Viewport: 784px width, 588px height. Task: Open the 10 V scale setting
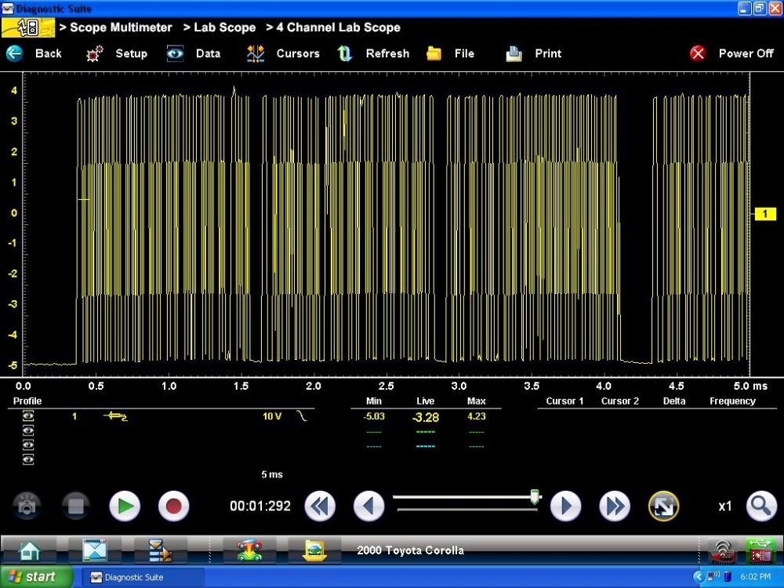coord(272,416)
